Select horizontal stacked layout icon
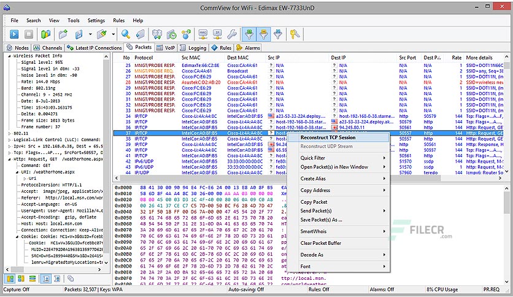Screen dimensions: 513x297 pos(32,279)
